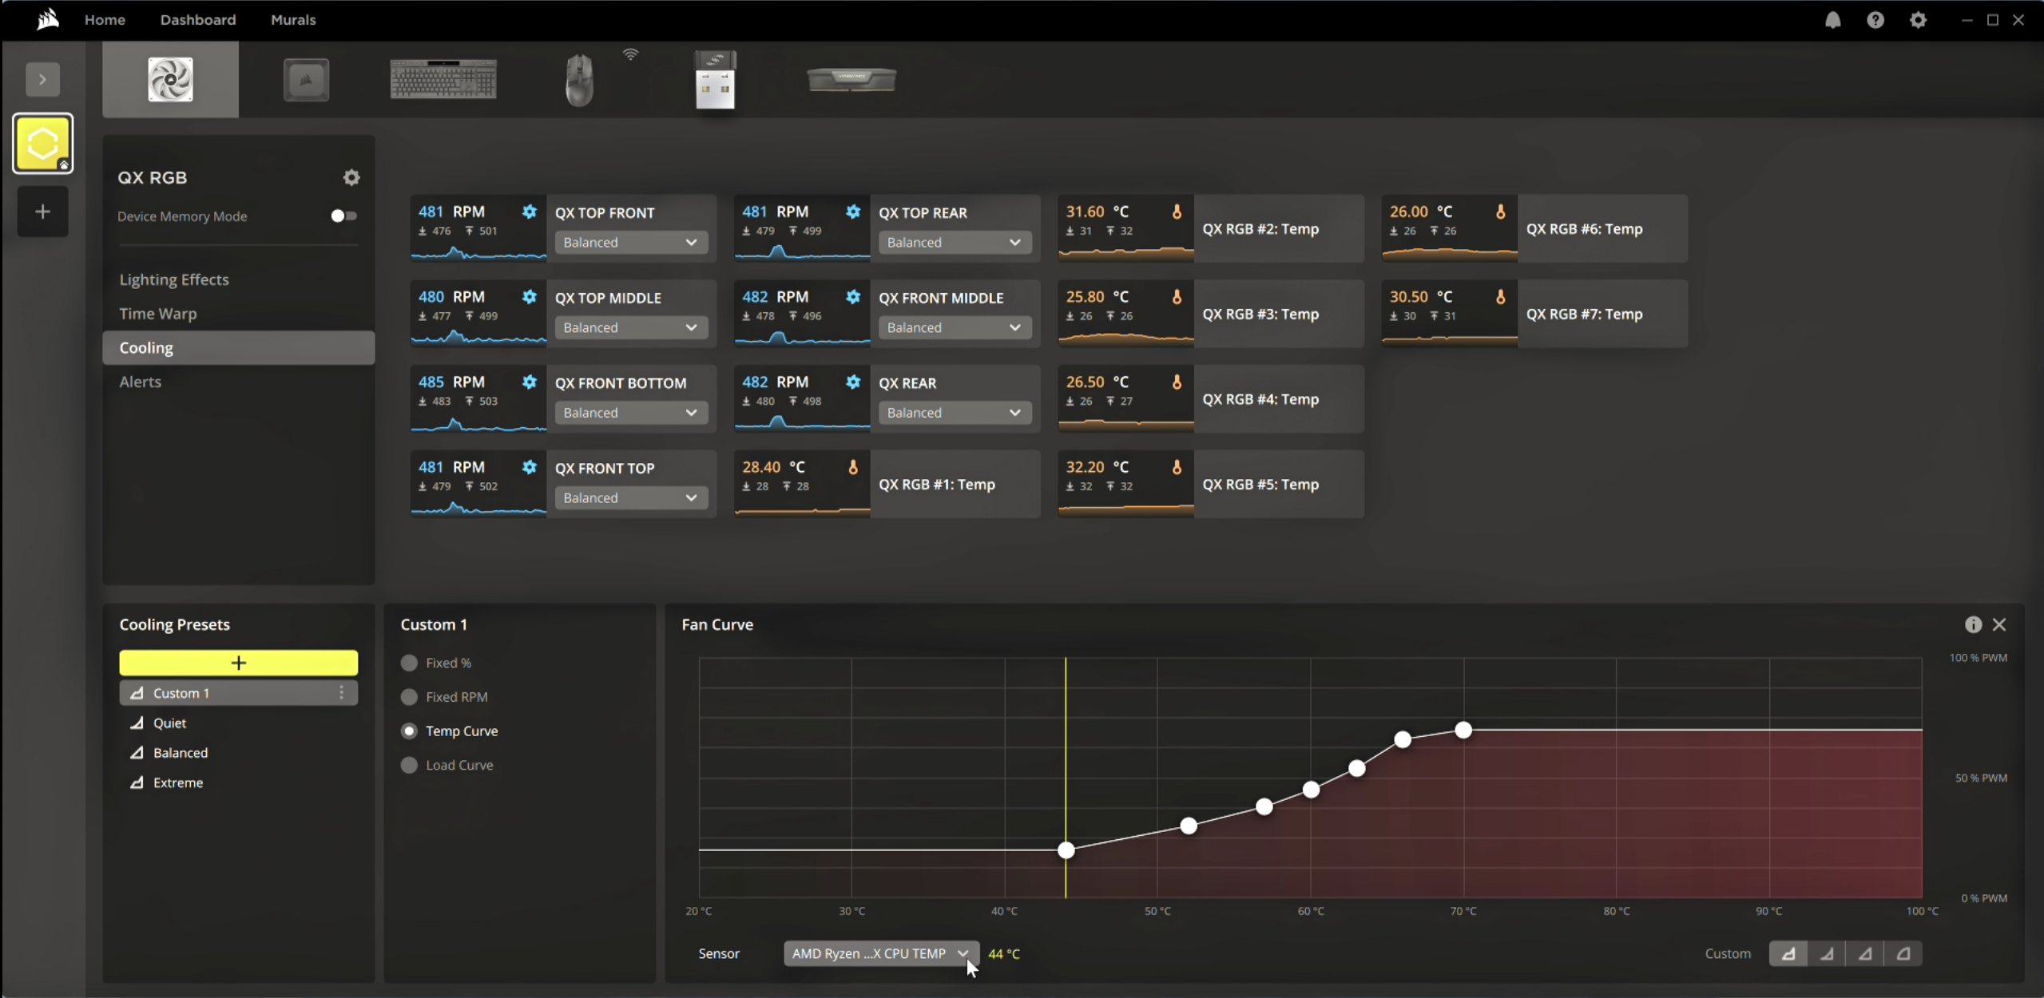The width and height of the screenshot is (2044, 998).
Task: Toggle Device Memory Mode
Action: [x=342, y=215]
